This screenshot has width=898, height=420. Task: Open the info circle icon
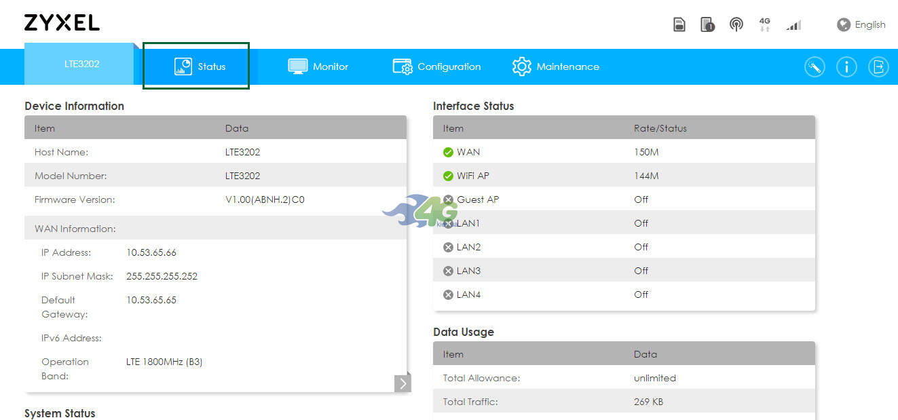(x=846, y=67)
